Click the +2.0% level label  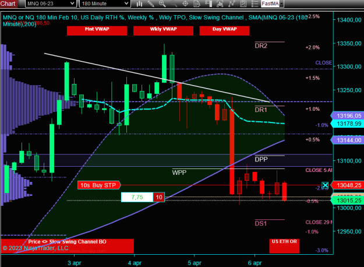(313, 47)
